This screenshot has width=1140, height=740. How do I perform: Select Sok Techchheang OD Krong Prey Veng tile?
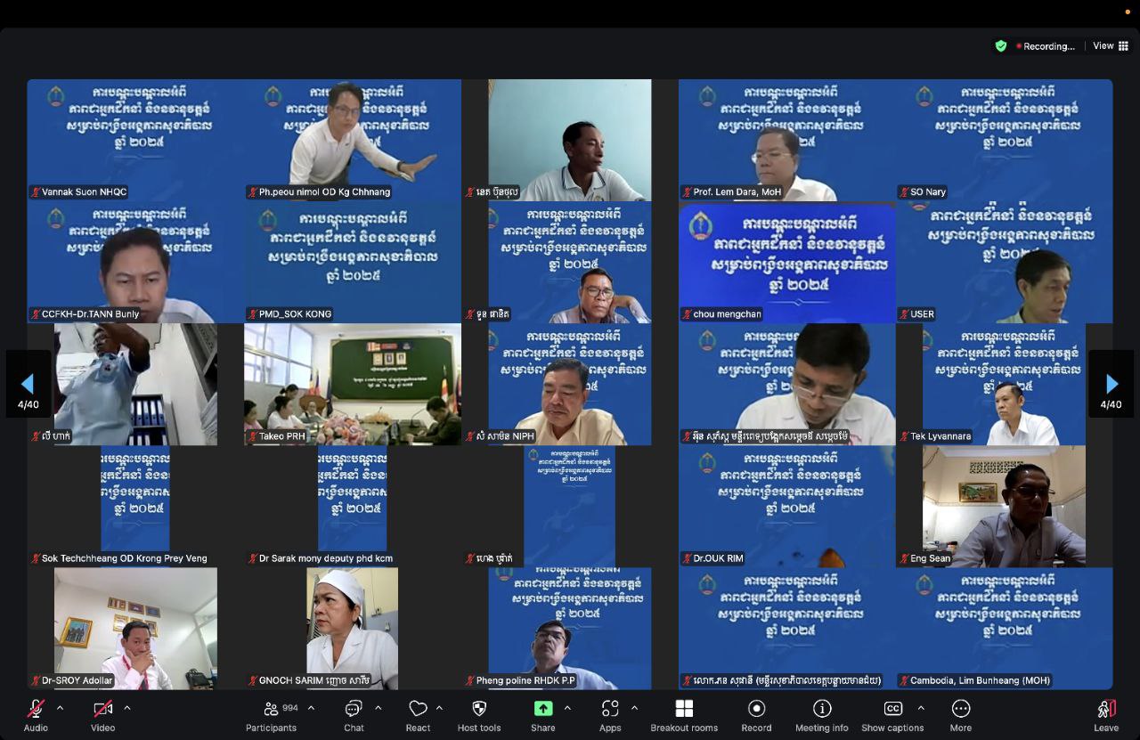(135, 506)
